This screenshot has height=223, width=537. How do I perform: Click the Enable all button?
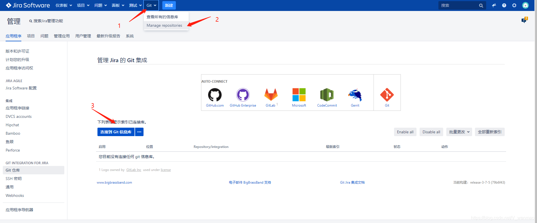click(x=405, y=132)
